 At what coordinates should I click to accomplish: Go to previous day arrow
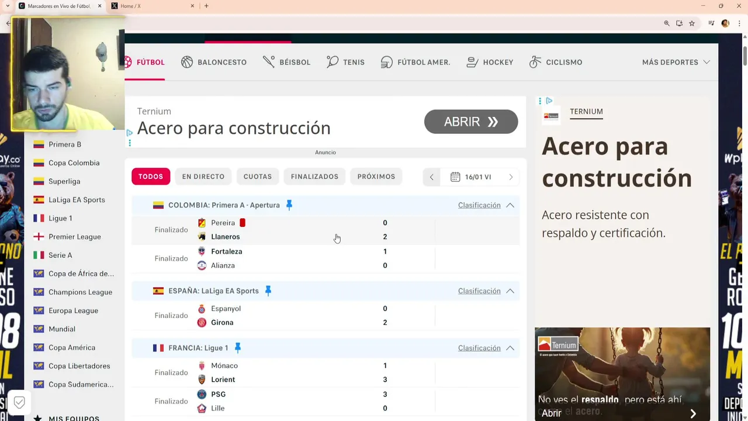[432, 177]
